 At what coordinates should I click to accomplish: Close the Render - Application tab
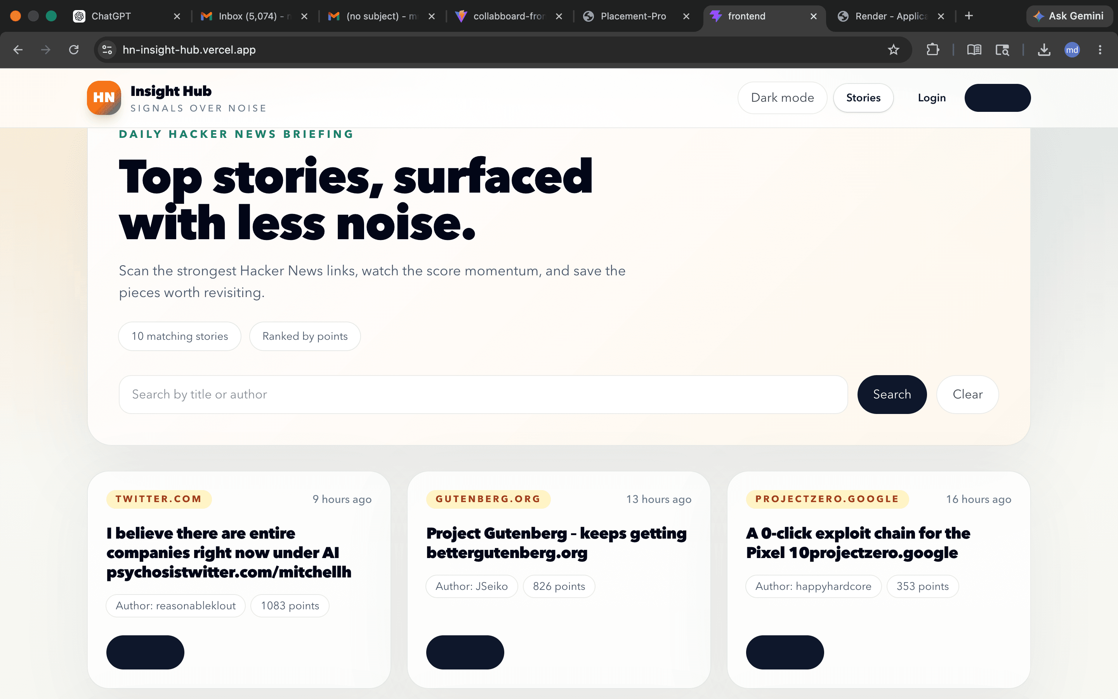pyautogui.click(x=941, y=16)
